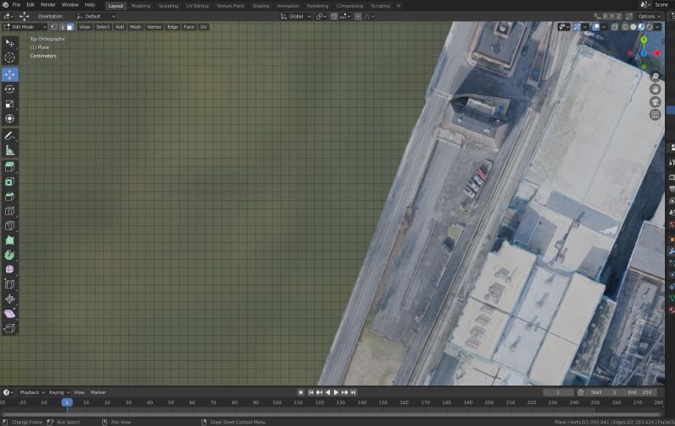Open the File menu
The image size is (675, 426).
[x=16, y=5]
